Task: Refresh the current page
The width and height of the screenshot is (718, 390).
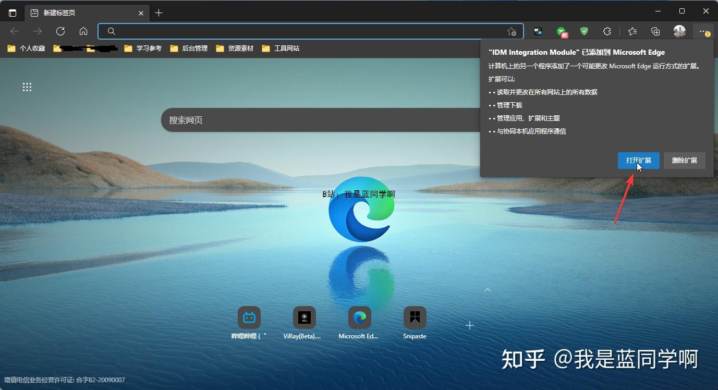Action: point(60,31)
